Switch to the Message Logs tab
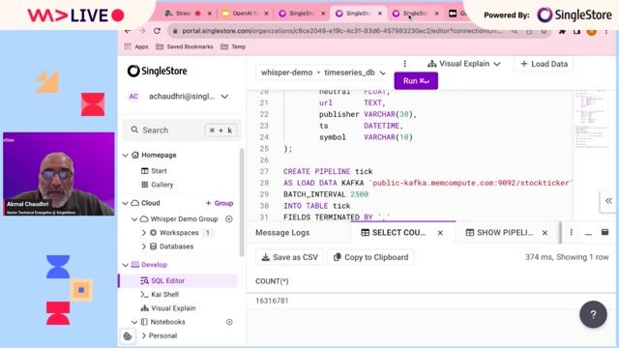619x348 pixels. coord(282,233)
